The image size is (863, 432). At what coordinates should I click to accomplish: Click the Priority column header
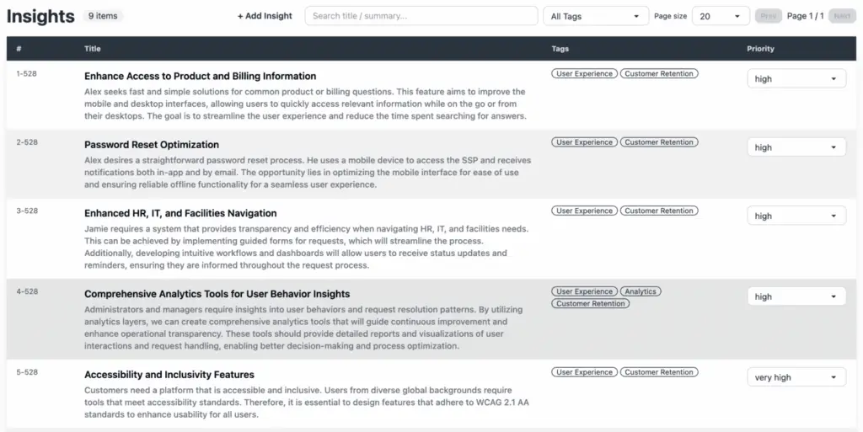[760, 49]
